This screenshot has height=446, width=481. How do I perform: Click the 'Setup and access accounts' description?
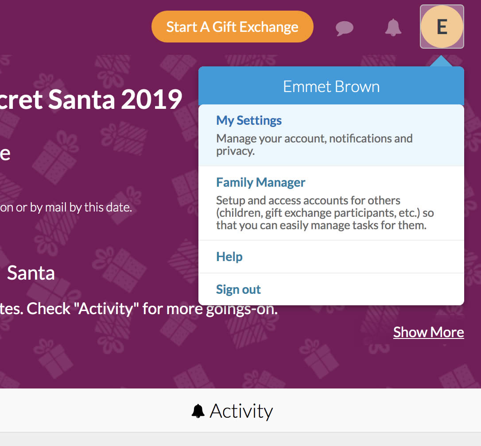click(x=325, y=213)
